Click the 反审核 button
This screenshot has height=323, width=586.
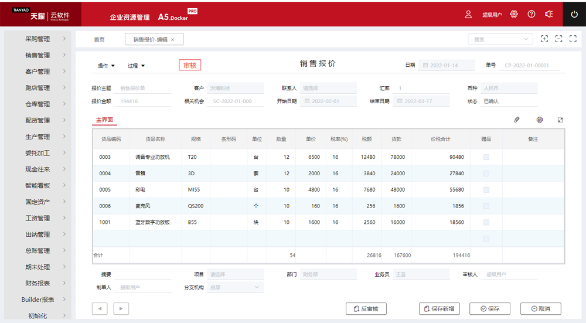click(x=366, y=309)
